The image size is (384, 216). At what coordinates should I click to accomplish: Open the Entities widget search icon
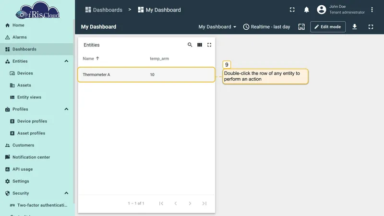pos(190,45)
